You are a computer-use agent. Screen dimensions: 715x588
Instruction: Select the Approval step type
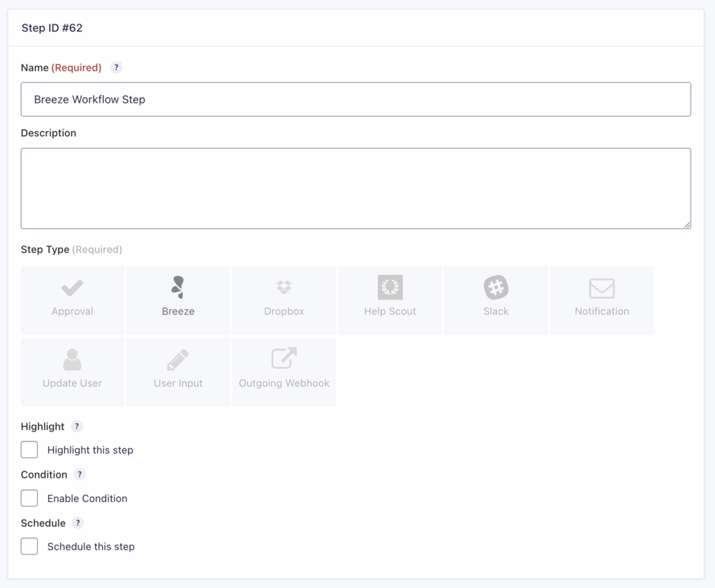(x=72, y=300)
